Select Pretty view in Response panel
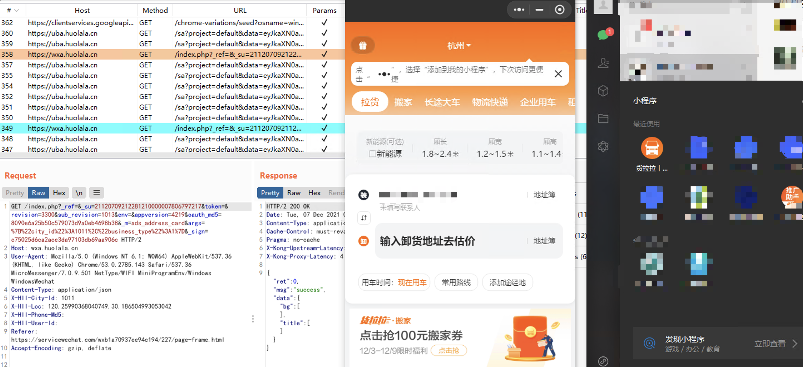 [270, 193]
